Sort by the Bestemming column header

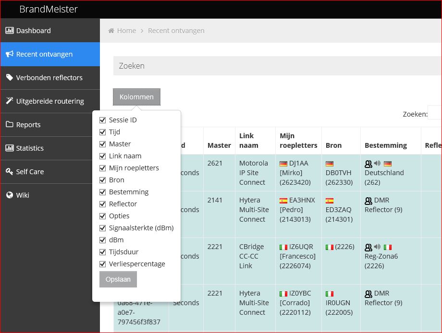coord(391,141)
